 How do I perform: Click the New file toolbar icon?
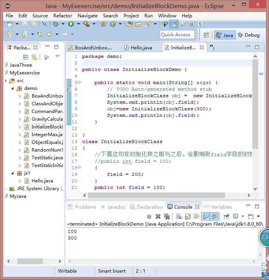(x=10, y=24)
